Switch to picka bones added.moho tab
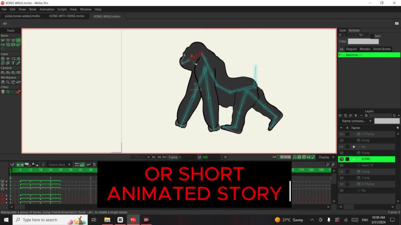The height and width of the screenshot is (225, 401). (22, 16)
